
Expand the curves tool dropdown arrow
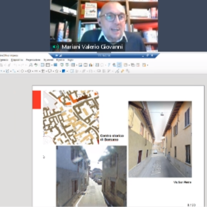pyautogui.click(x=11, y=71)
